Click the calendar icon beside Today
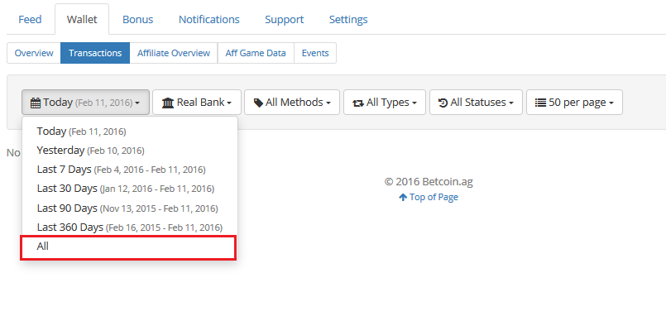This screenshot has width=666, height=316. click(36, 103)
